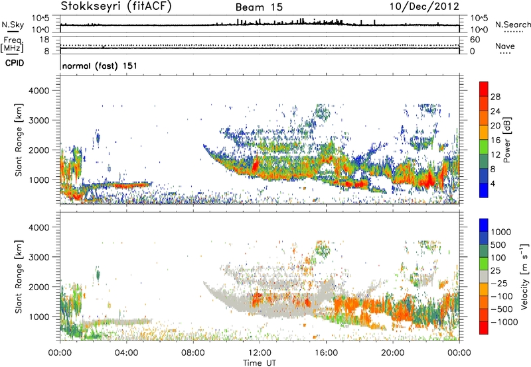
Task: Click the Freq. [MHz] axis label
Action: coord(12,44)
